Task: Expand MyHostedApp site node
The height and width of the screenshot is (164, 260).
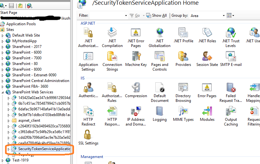Action: click(3, 41)
